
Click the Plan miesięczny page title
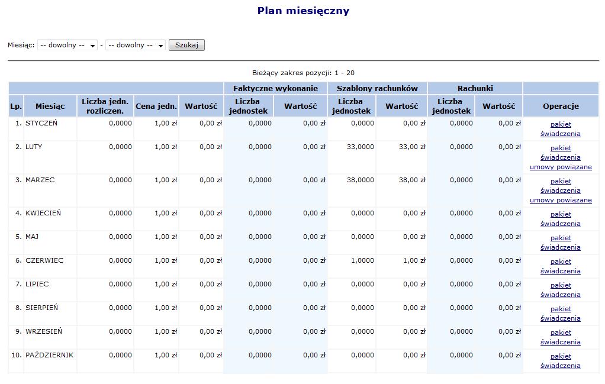coord(303,11)
